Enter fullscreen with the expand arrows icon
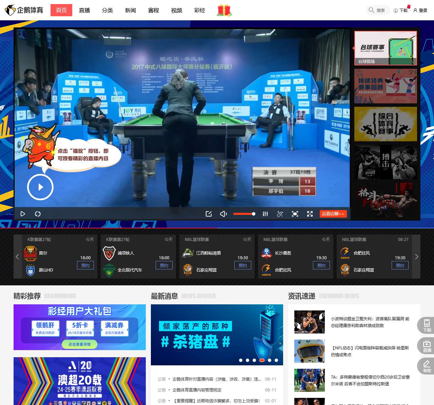Screen dimensions: 434x405 310,214
